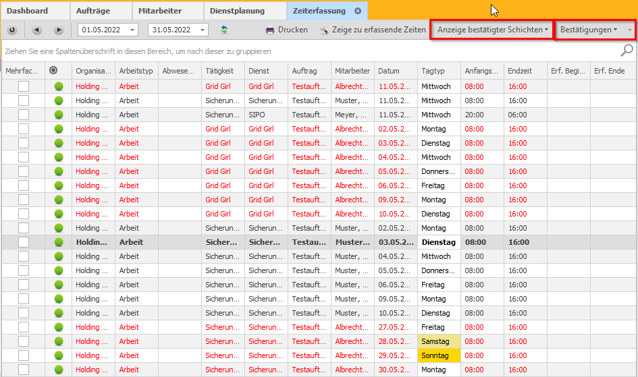Click the Dienst column header
This screenshot has width=638, height=377.
(x=267, y=71)
